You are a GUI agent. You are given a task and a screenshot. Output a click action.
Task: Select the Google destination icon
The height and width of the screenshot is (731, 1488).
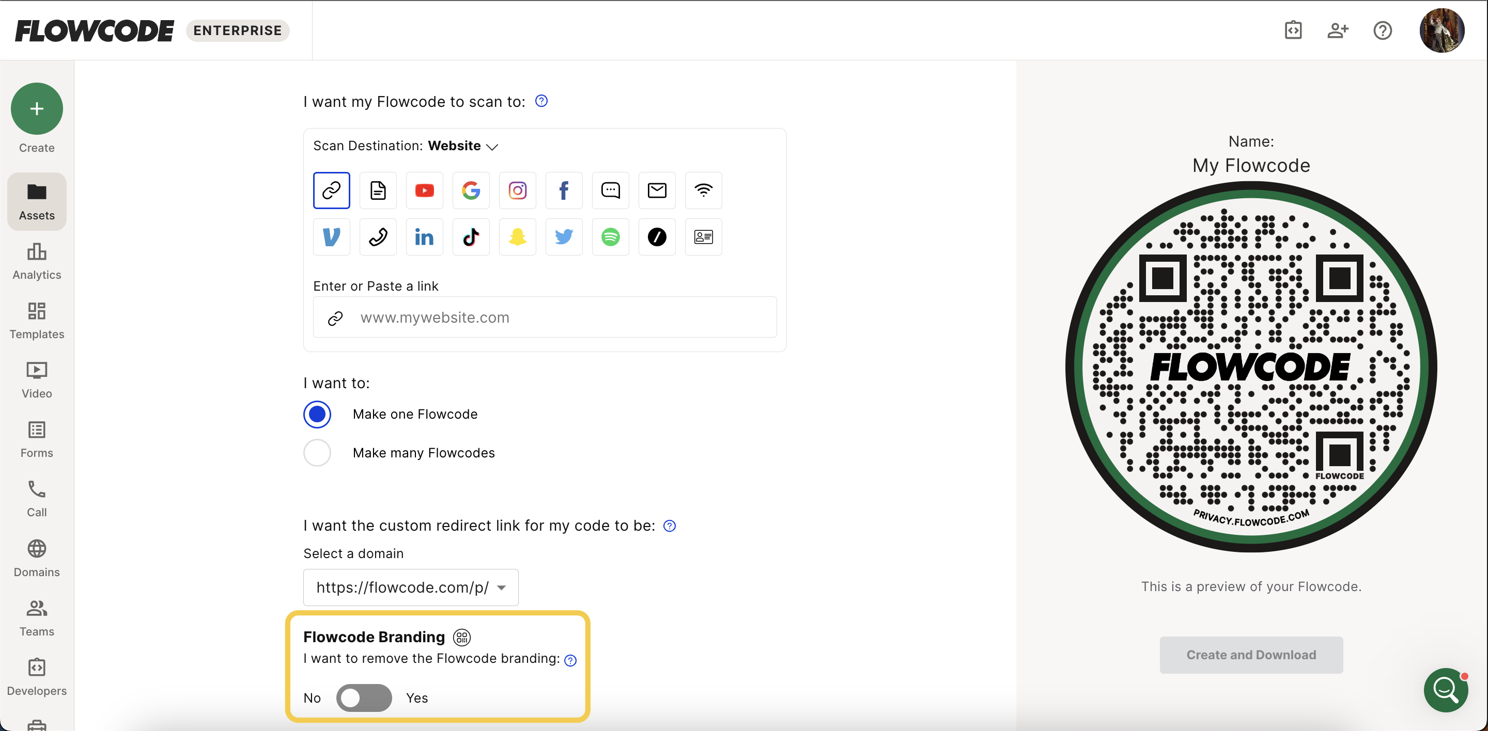pyautogui.click(x=471, y=190)
